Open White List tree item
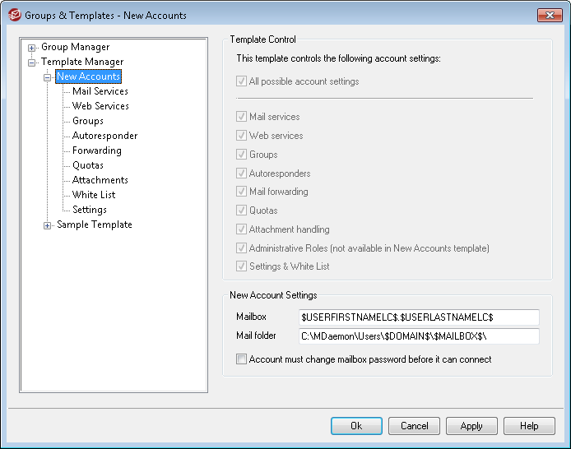The width and height of the screenshot is (571, 449). [x=94, y=195]
